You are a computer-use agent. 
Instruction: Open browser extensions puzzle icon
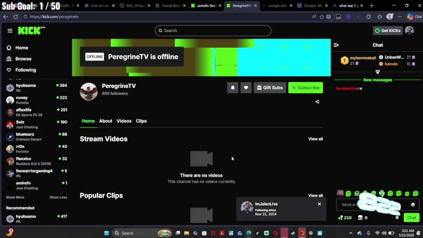click(368, 17)
